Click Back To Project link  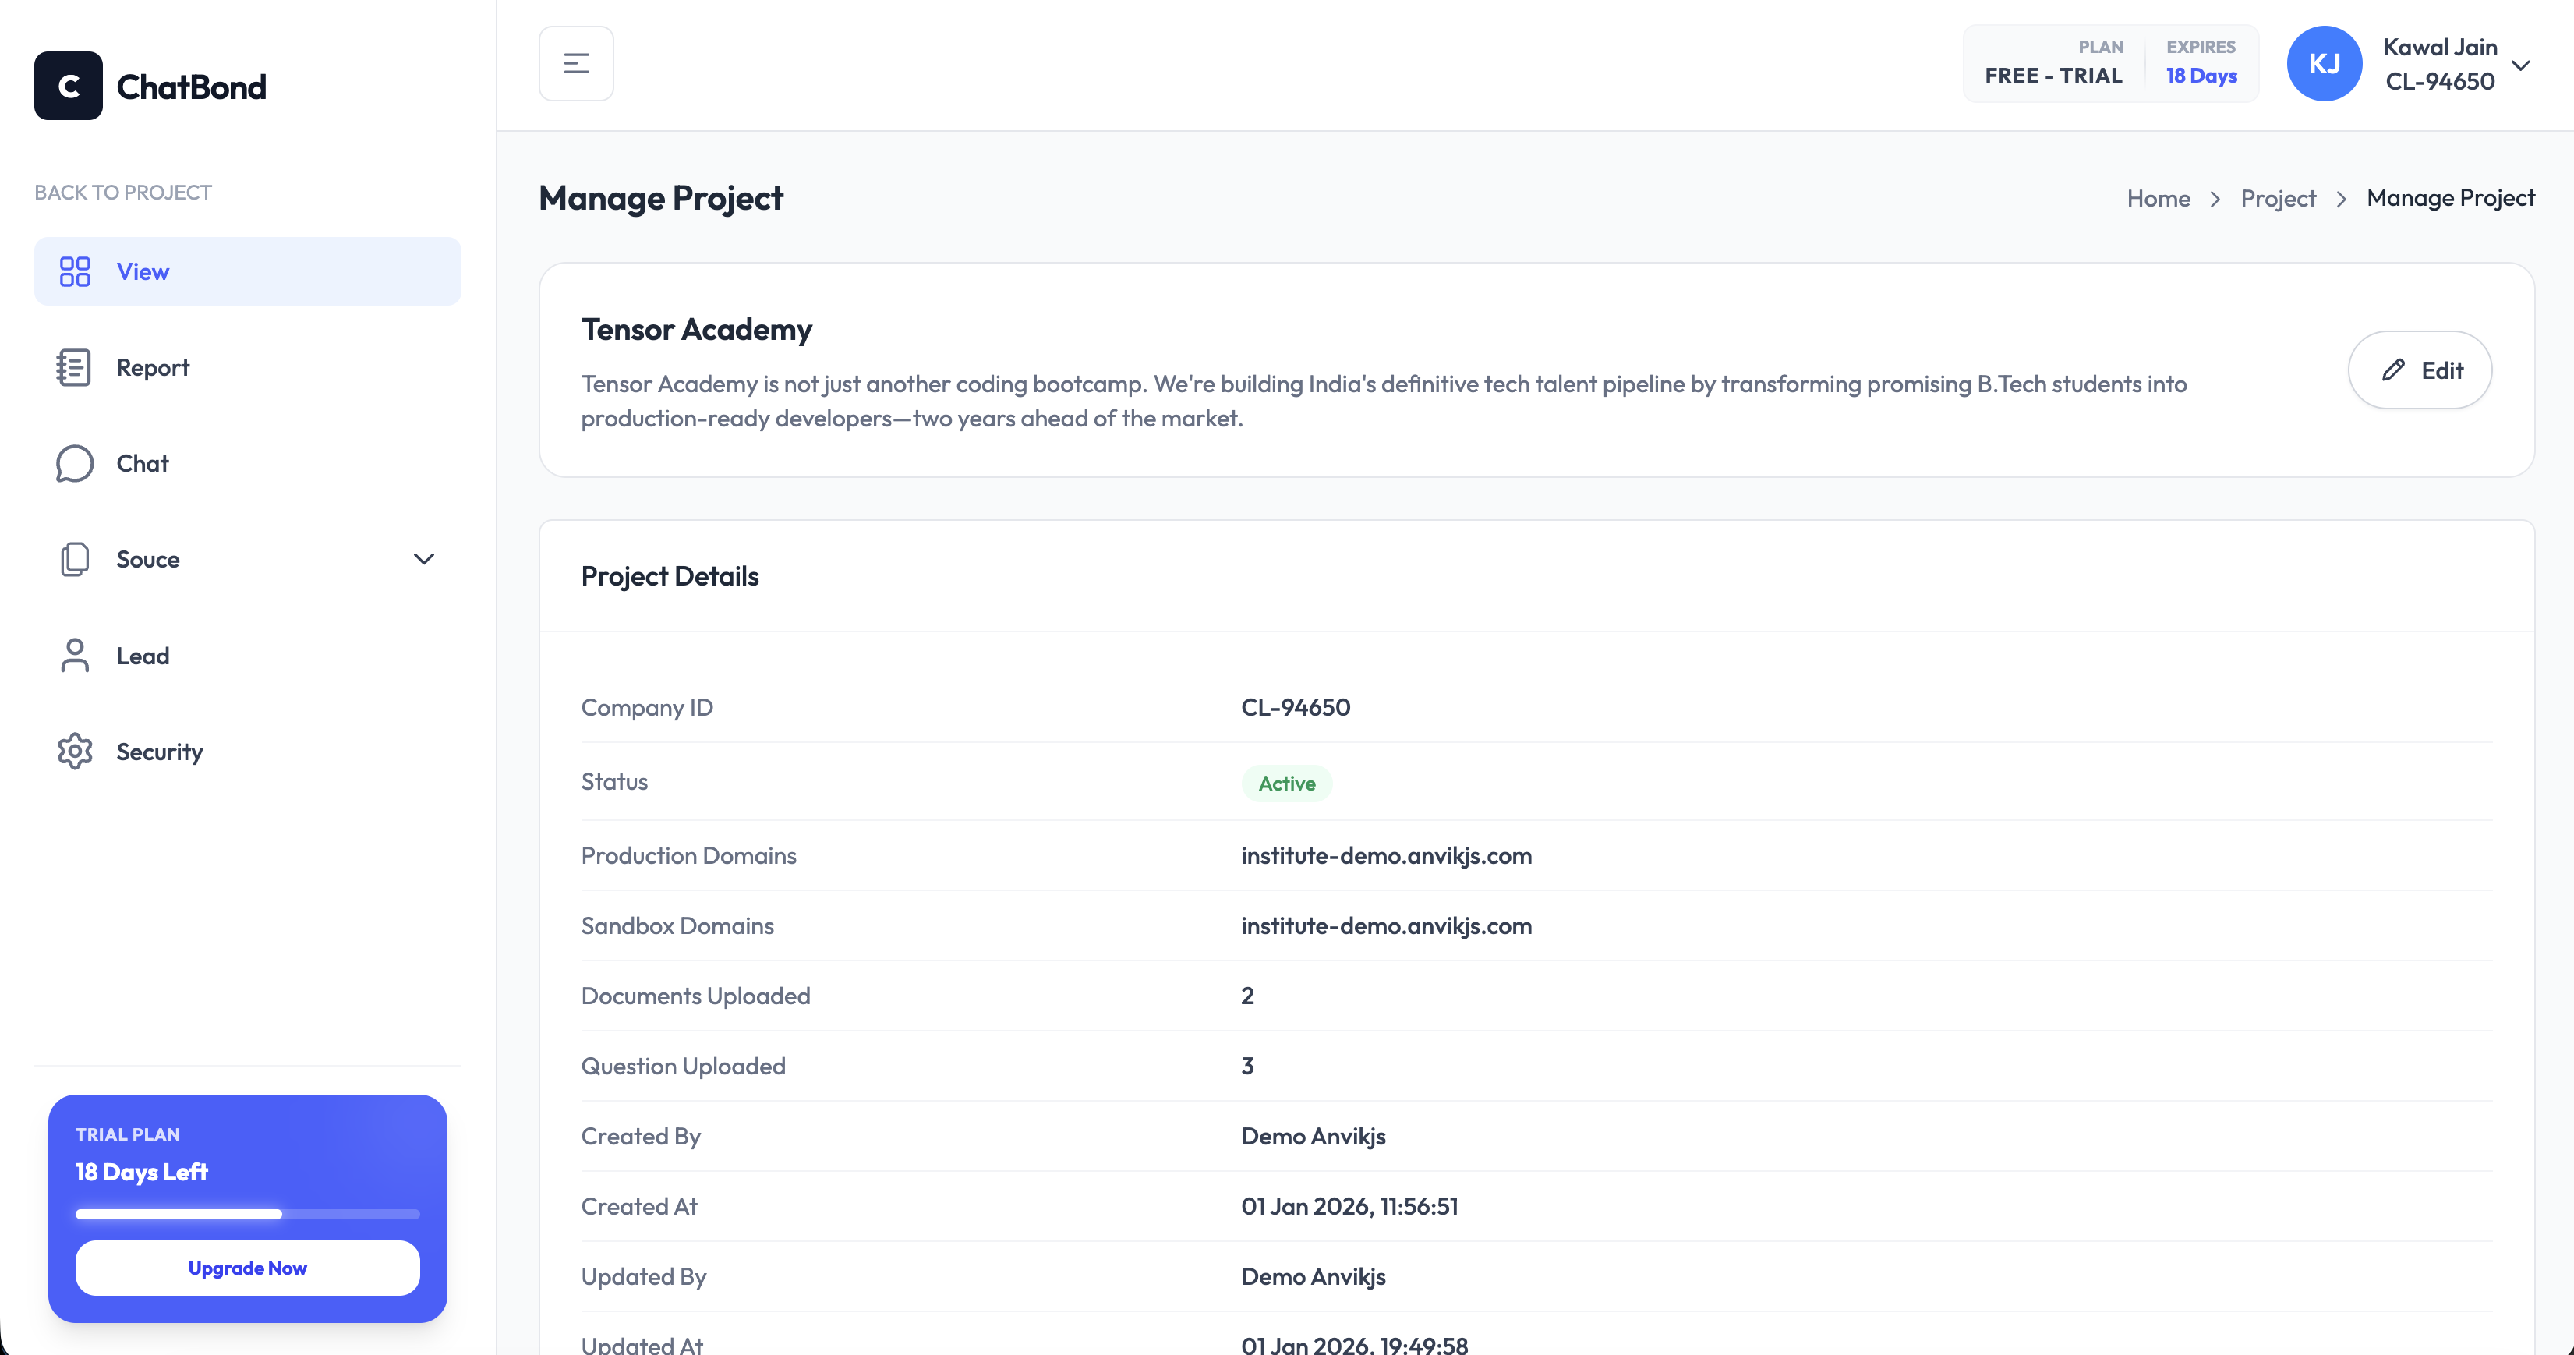click(122, 192)
